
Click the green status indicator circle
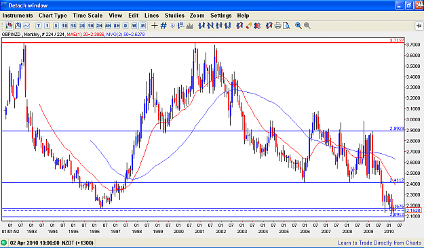pos(3,243)
